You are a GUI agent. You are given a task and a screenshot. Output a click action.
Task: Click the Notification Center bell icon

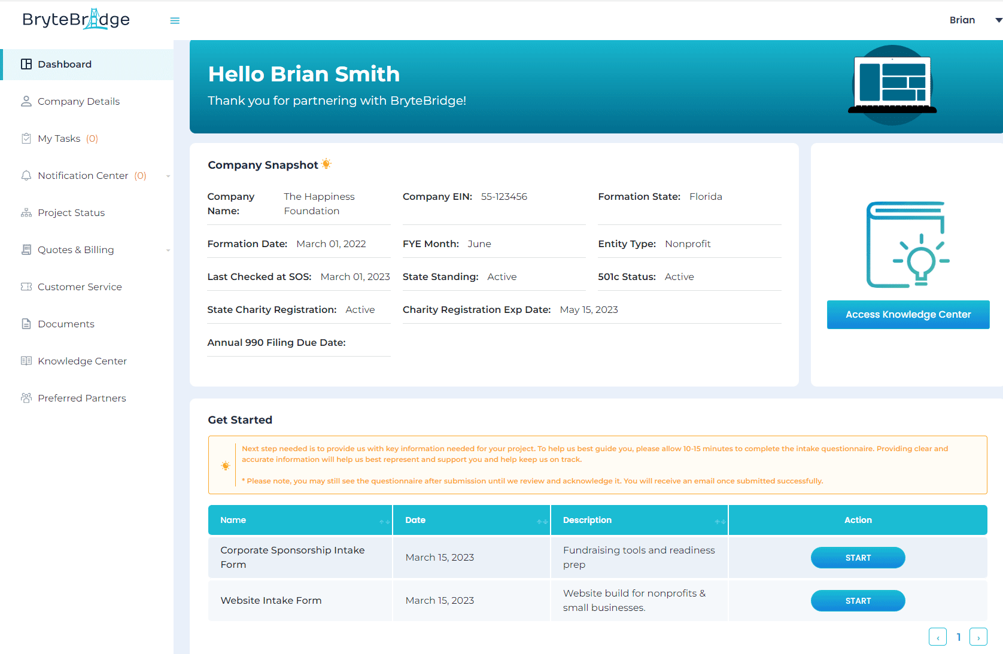[26, 175]
